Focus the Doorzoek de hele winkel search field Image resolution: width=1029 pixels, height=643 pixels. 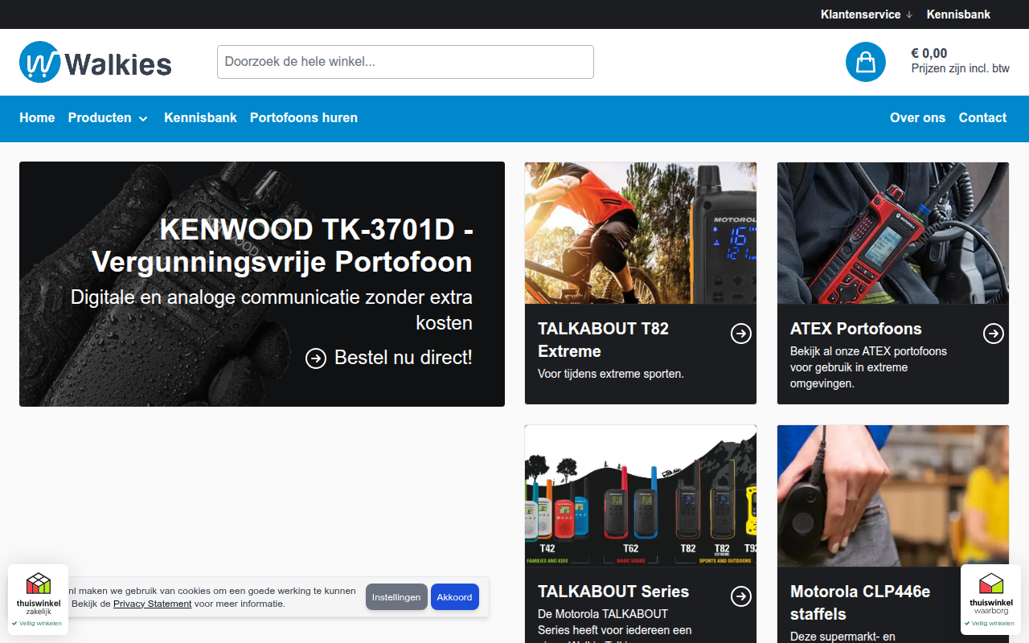(x=405, y=62)
